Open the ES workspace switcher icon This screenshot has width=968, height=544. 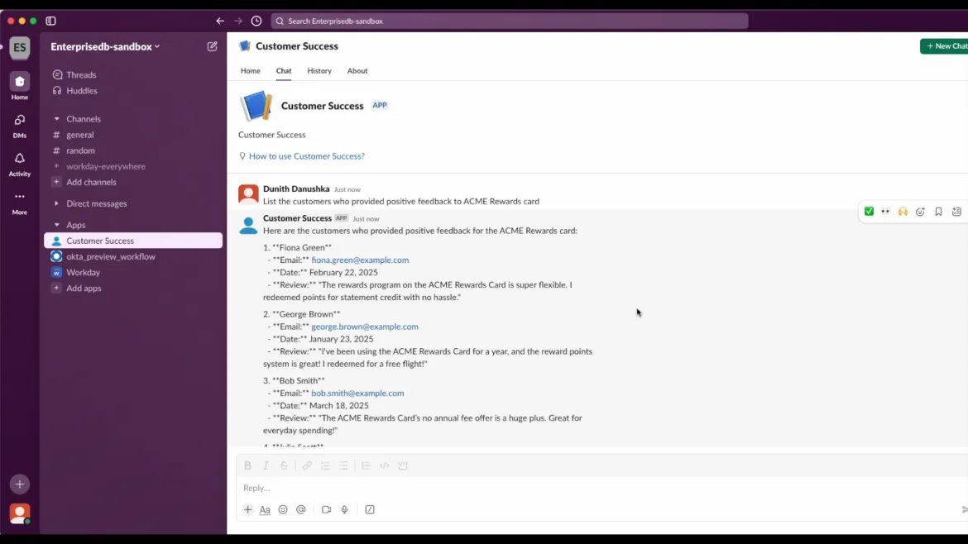(20, 47)
